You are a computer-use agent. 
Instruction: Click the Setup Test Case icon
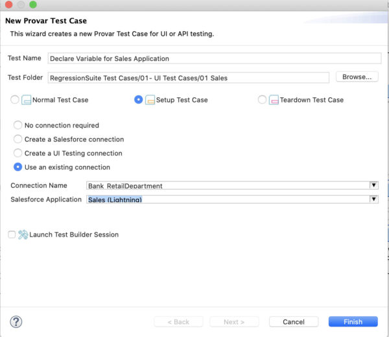150,100
